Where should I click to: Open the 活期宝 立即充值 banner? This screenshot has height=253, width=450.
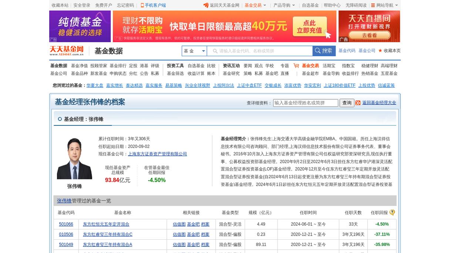pos(225,26)
